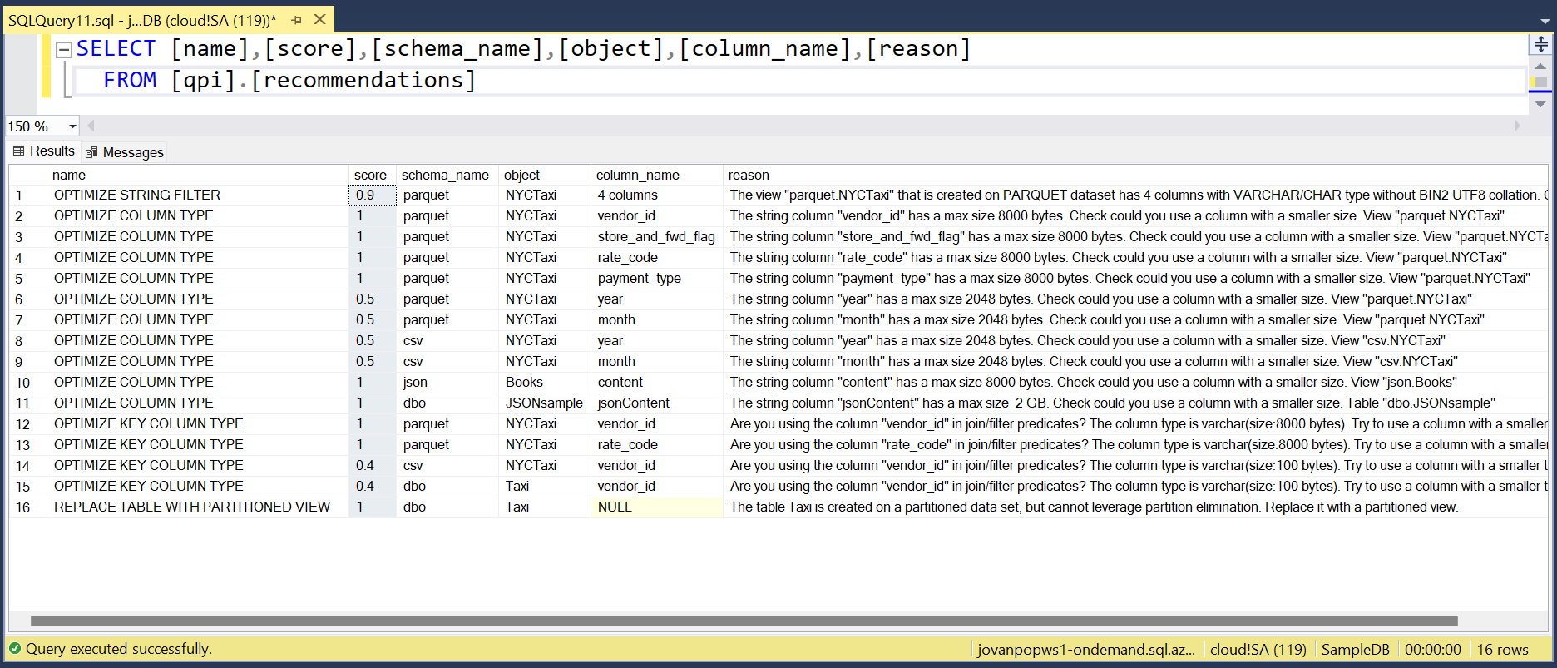The height and width of the screenshot is (668, 1557).
Task: Click the editor vertical scroll down arrow
Action: [x=1540, y=104]
